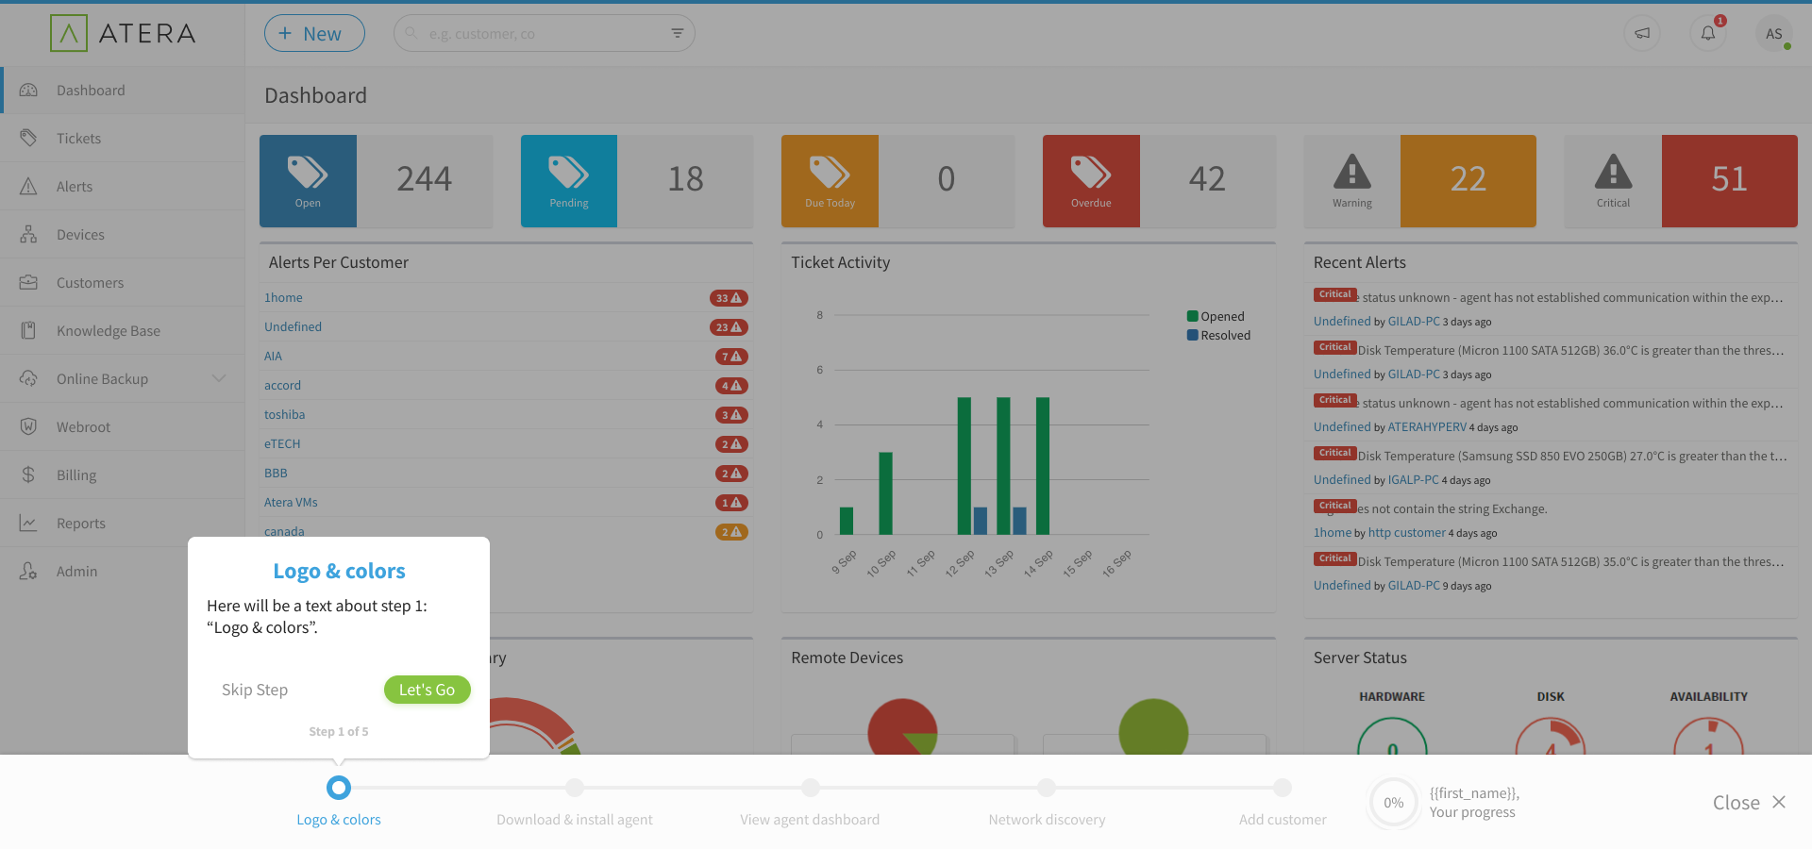Screen dimensions: 1812x849
Task: Toggle the Resolved legend in Ticket Activity
Action: [x=1218, y=336]
